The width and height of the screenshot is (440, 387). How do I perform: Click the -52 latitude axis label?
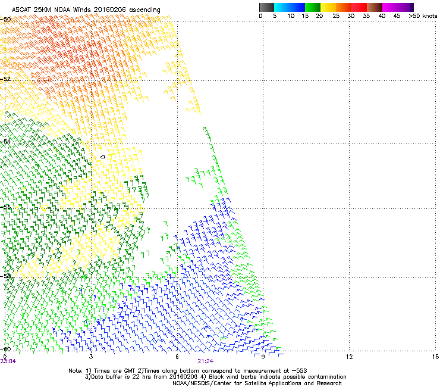click(x=5, y=79)
